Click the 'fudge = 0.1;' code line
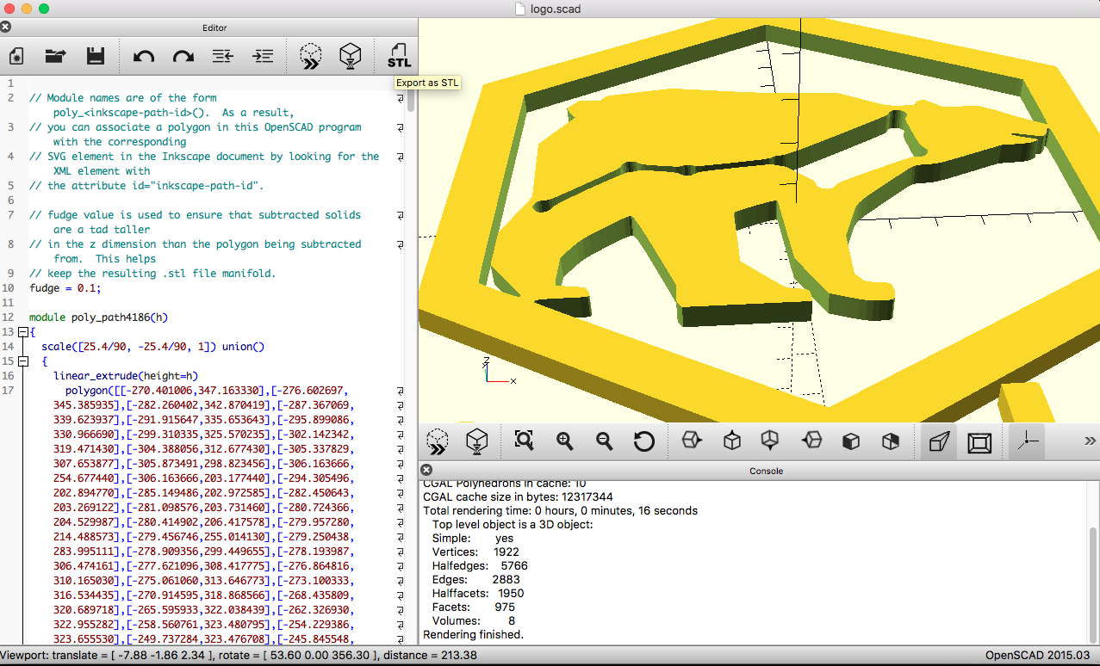This screenshot has height=666, width=1100. pos(65,288)
